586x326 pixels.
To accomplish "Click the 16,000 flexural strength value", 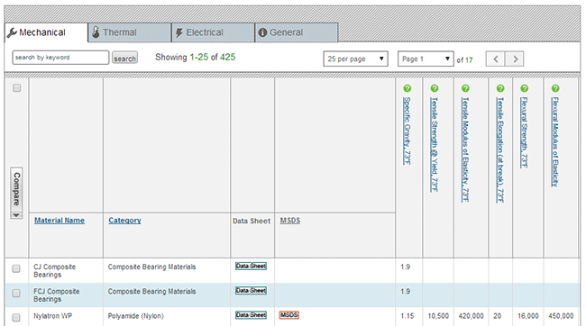I will 528,316.
